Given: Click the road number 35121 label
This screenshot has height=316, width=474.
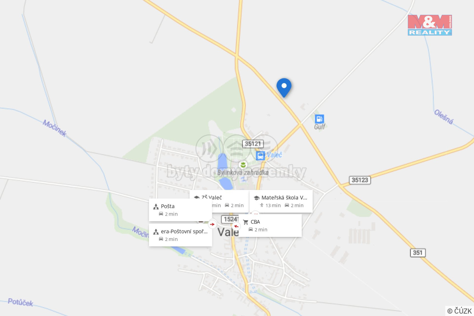Looking at the screenshot, I should [253, 144].
